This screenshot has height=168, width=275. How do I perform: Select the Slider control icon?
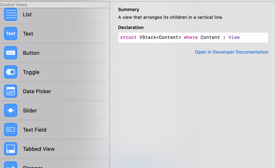point(10,110)
